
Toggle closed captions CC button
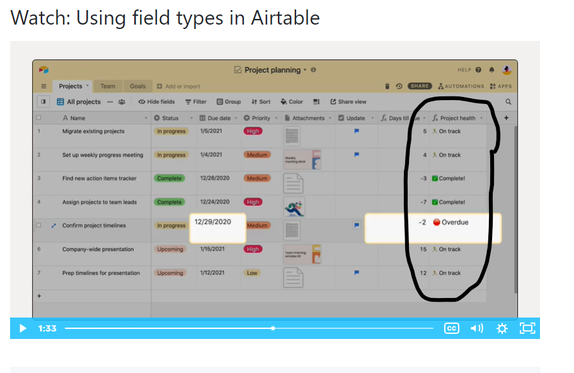451,328
